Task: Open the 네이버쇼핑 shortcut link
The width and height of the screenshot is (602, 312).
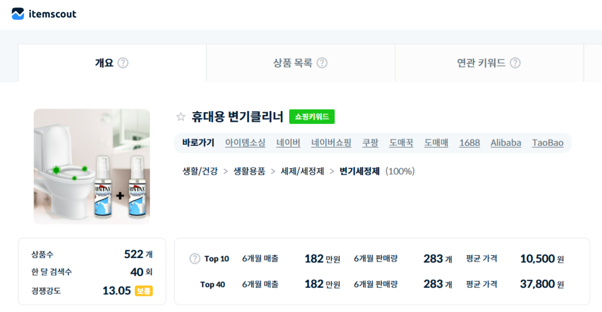Action: click(x=331, y=142)
